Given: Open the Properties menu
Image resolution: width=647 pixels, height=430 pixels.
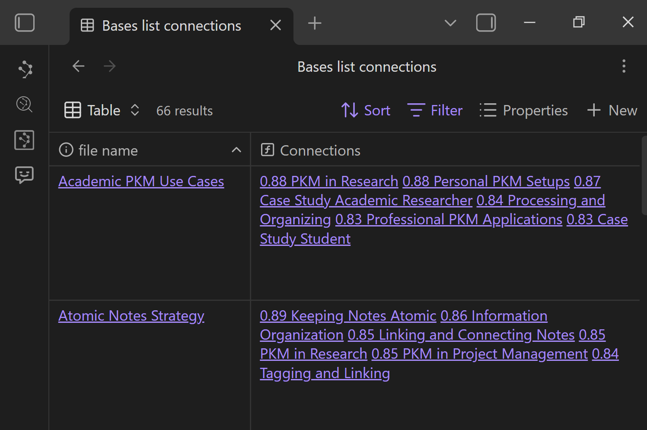Looking at the screenshot, I should click(523, 111).
